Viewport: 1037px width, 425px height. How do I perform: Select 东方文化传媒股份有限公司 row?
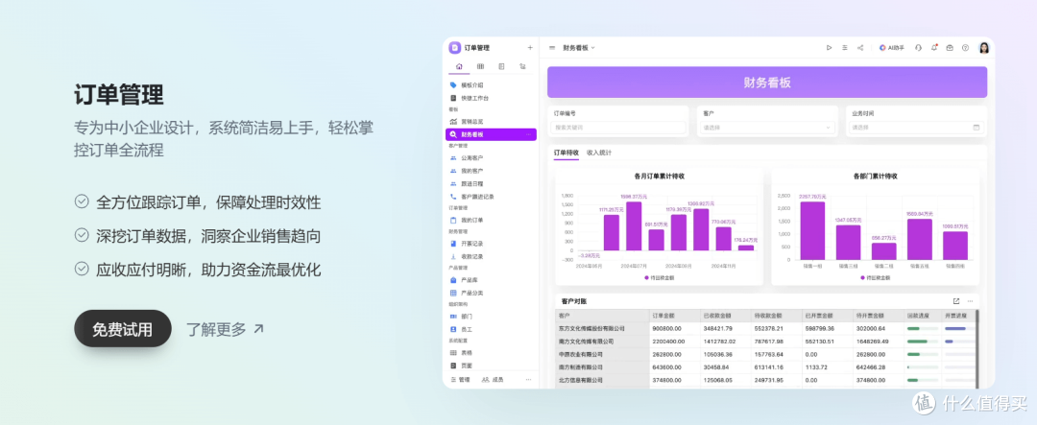(766, 328)
